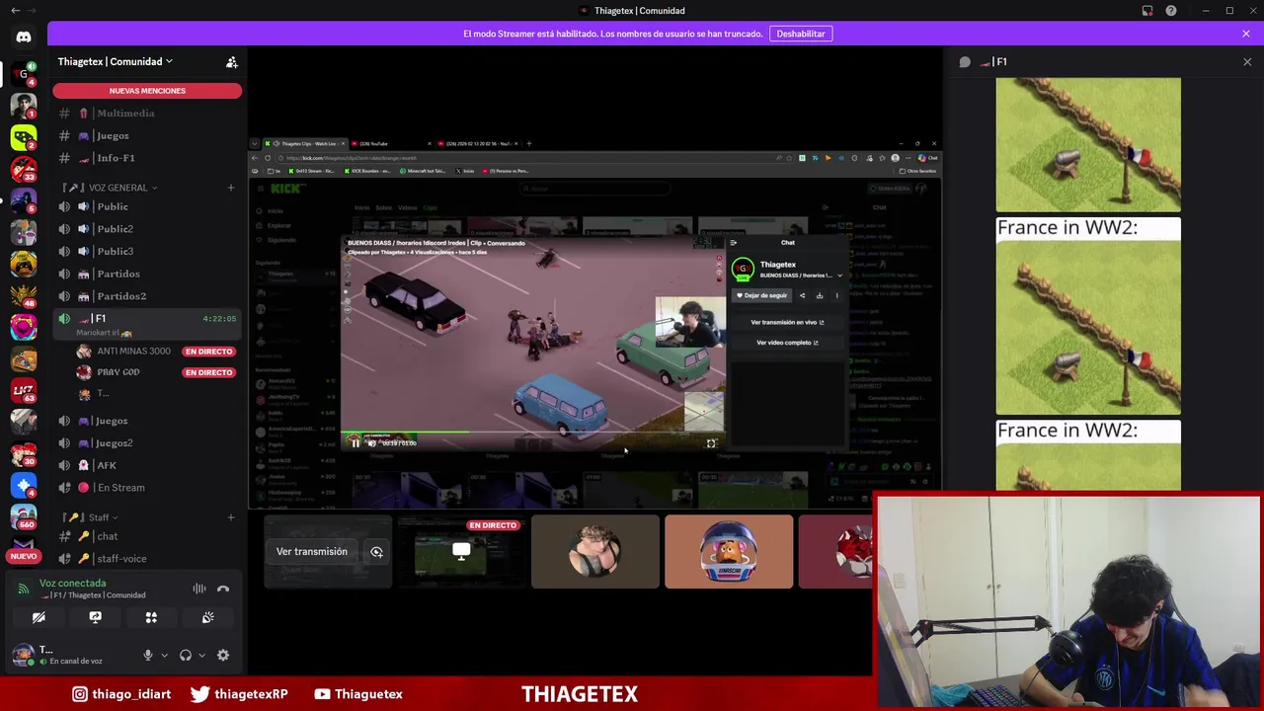Viewport: 1264px width, 711px height.
Task: Disable Streamer mode with Deshabilitar
Action: [x=801, y=34]
